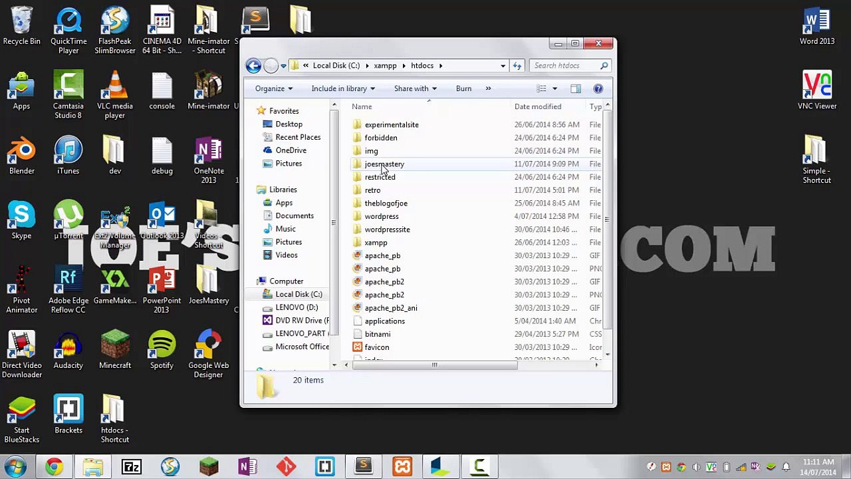Click the file list vertical scrollbar
Viewport: 851px width, 479px height.
[x=606, y=220]
